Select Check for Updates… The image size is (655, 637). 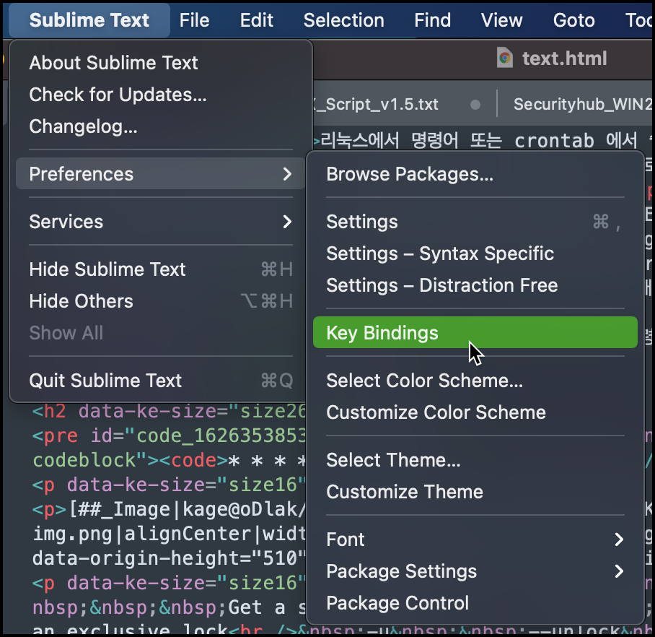(x=160, y=95)
